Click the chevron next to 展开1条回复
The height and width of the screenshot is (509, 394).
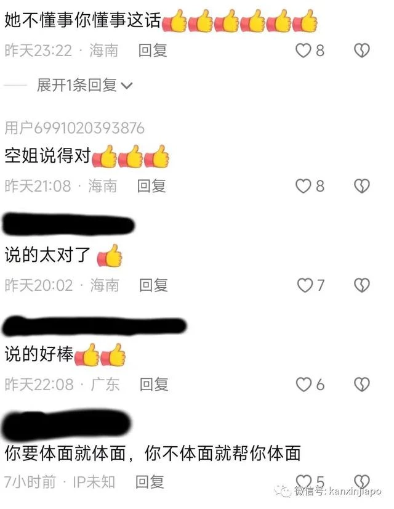point(126,86)
